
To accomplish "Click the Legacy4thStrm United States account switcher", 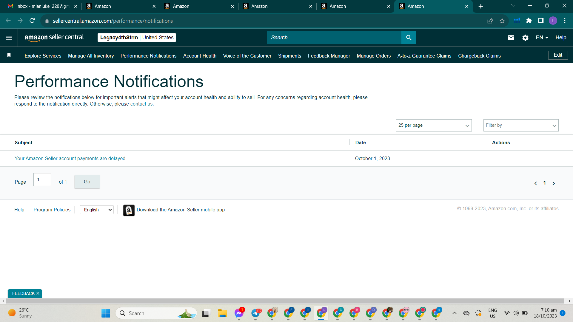I will [137, 38].
